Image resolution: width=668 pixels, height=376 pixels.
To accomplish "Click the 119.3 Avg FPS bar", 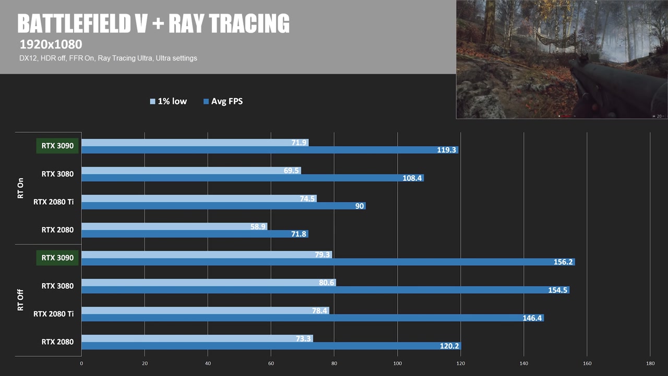I will click(x=270, y=150).
